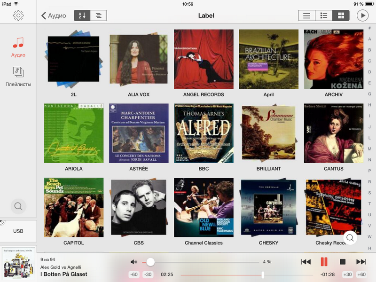
Task: Open the CAPITOL label cover
Action: [x=74, y=207]
